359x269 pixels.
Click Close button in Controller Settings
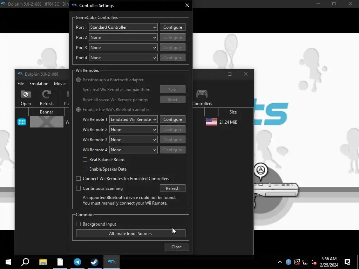(x=177, y=247)
